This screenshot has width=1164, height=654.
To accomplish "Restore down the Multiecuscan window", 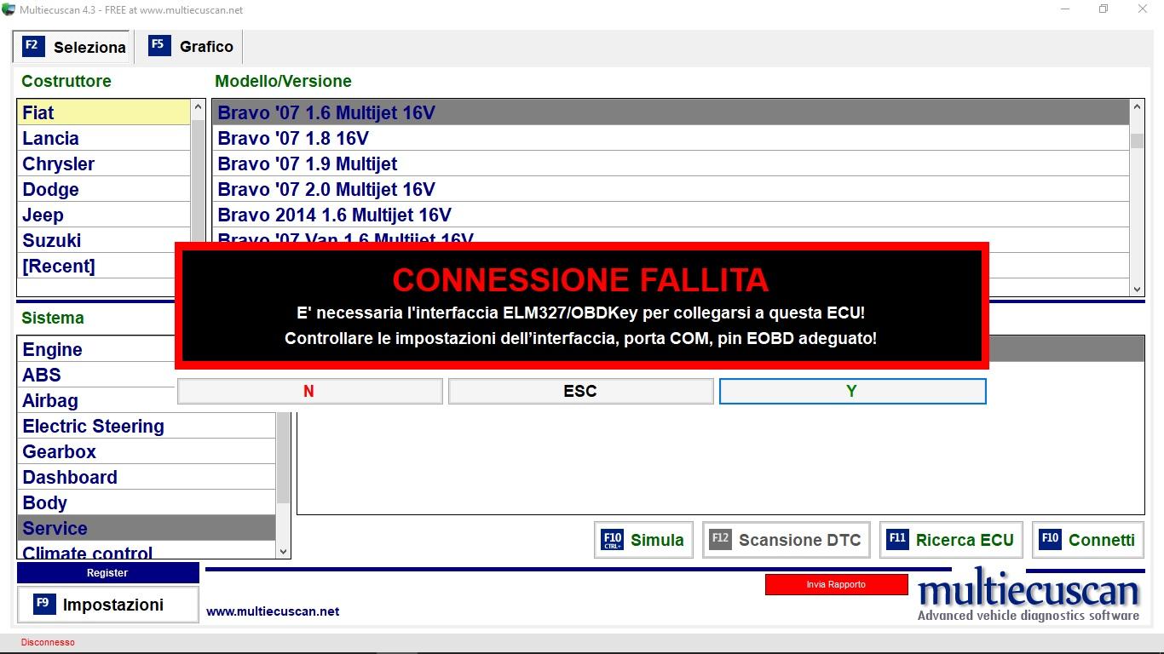I will 1103,9.
